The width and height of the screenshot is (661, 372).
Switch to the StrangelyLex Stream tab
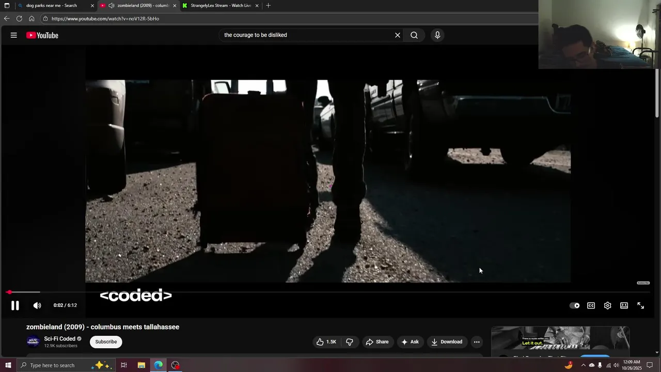tap(221, 6)
